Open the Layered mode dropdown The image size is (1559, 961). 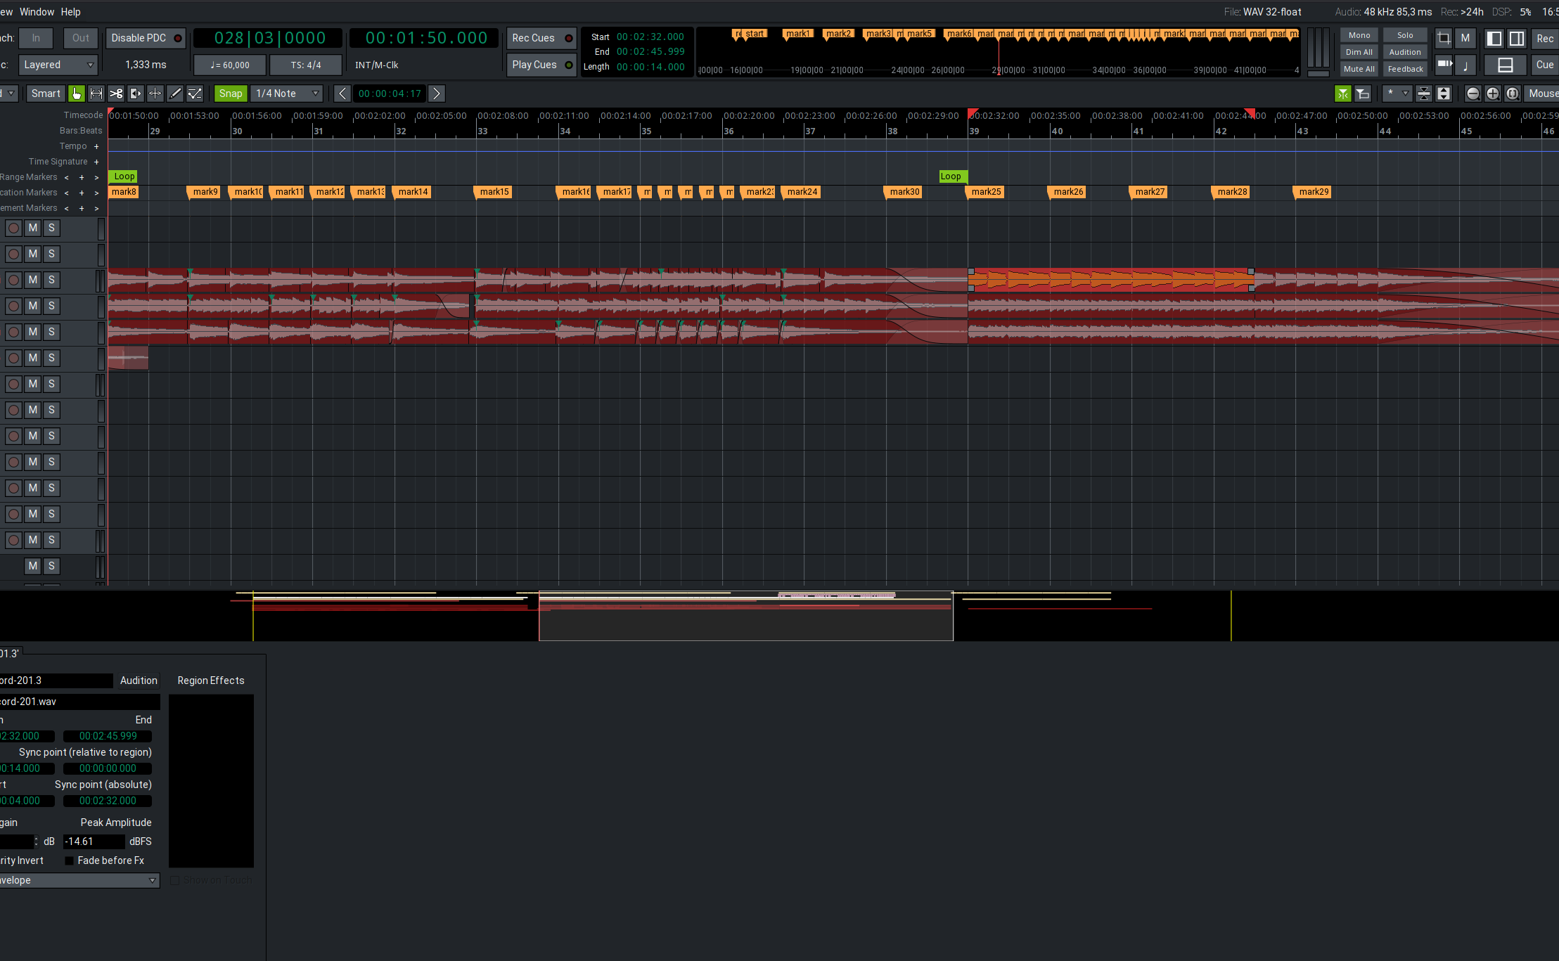point(58,65)
